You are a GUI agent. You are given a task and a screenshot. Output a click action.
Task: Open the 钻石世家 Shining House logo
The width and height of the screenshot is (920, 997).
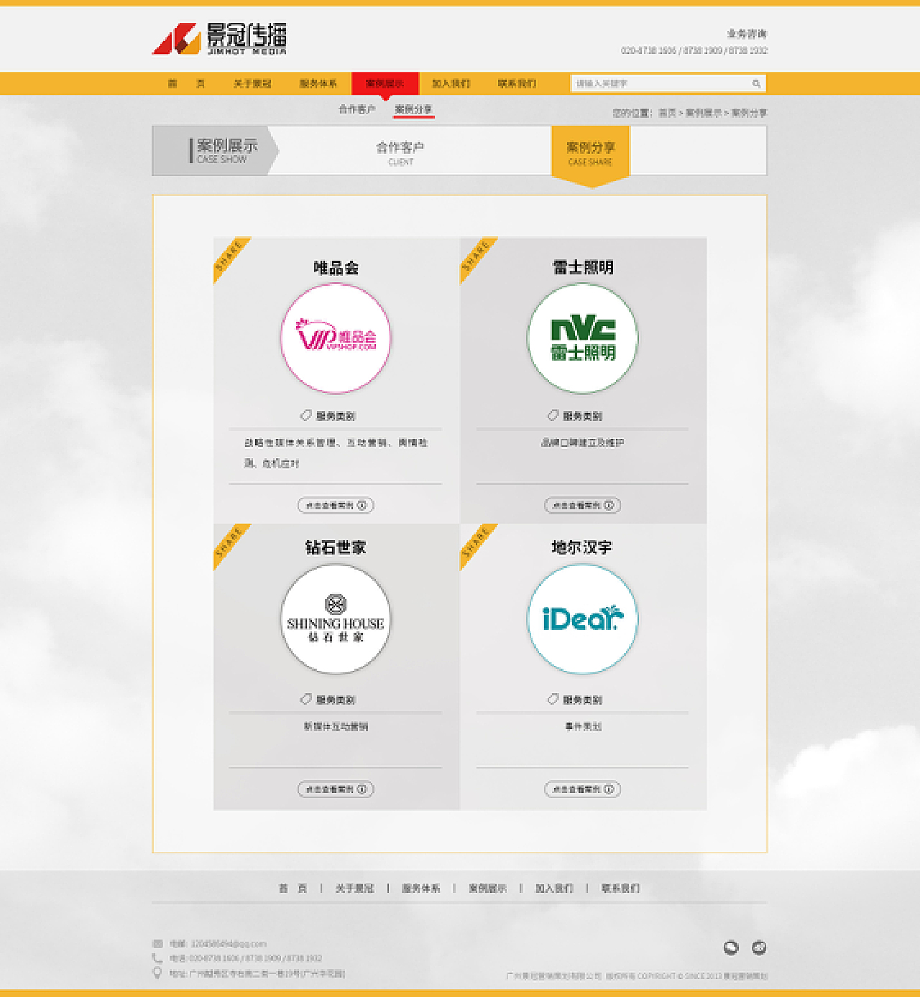click(x=336, y=618)
